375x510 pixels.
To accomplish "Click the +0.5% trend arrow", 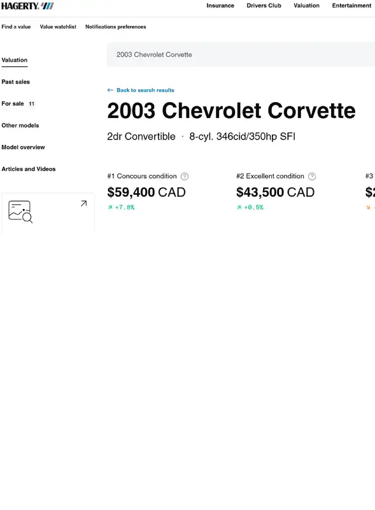I will pyautogui.click(x=239, y=207).
